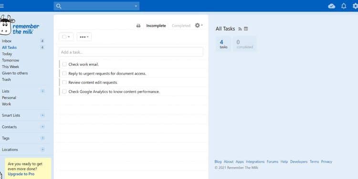
Task: Add a location with plus icon
Action: (42, 149)
